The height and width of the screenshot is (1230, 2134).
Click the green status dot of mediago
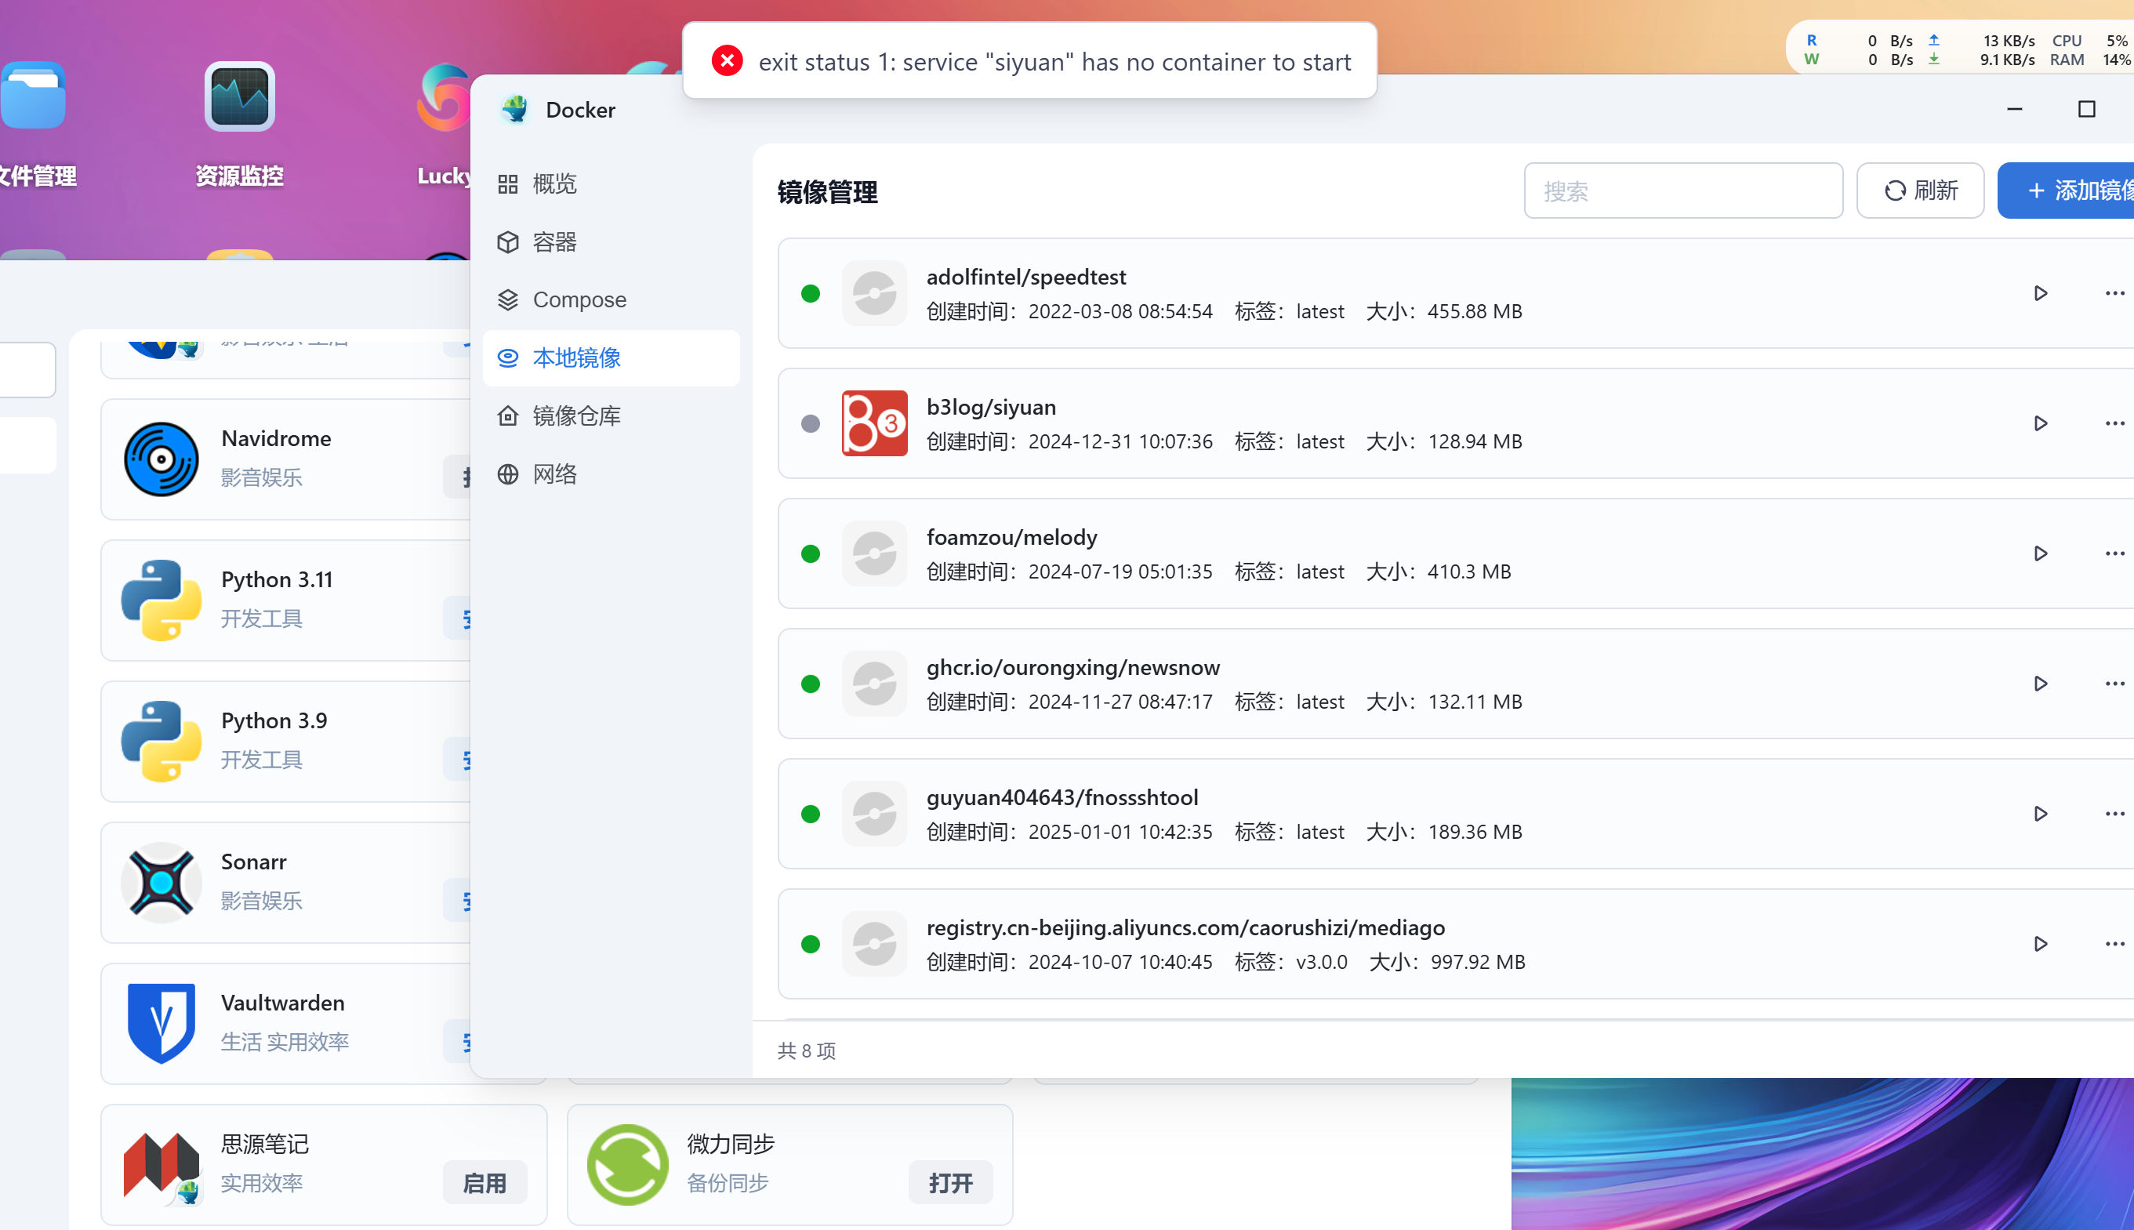tap(810, 944)
